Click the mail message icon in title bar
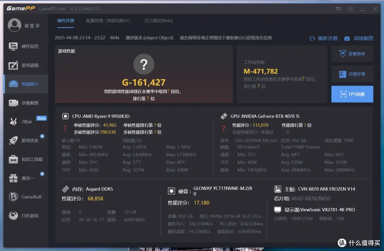The width and height of the screenshot is (384, 251). 338,9
